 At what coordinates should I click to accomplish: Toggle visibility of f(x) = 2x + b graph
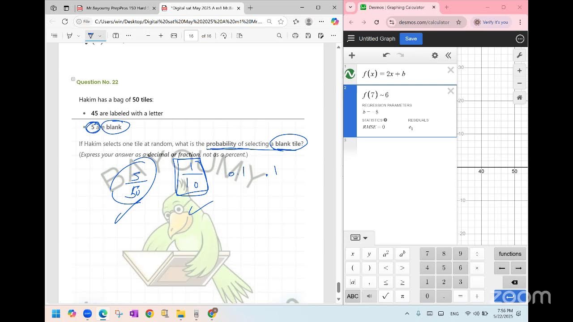350,74
